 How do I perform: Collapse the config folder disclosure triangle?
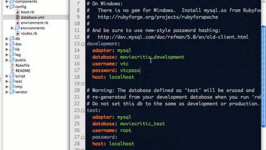point(7,7)
